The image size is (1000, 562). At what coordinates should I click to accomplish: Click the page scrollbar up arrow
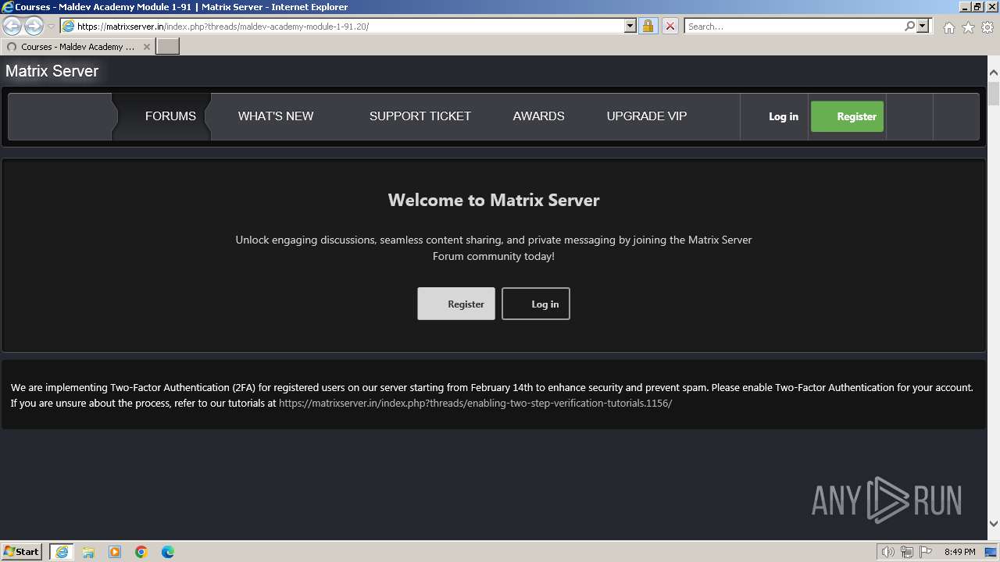coord(993,73)
